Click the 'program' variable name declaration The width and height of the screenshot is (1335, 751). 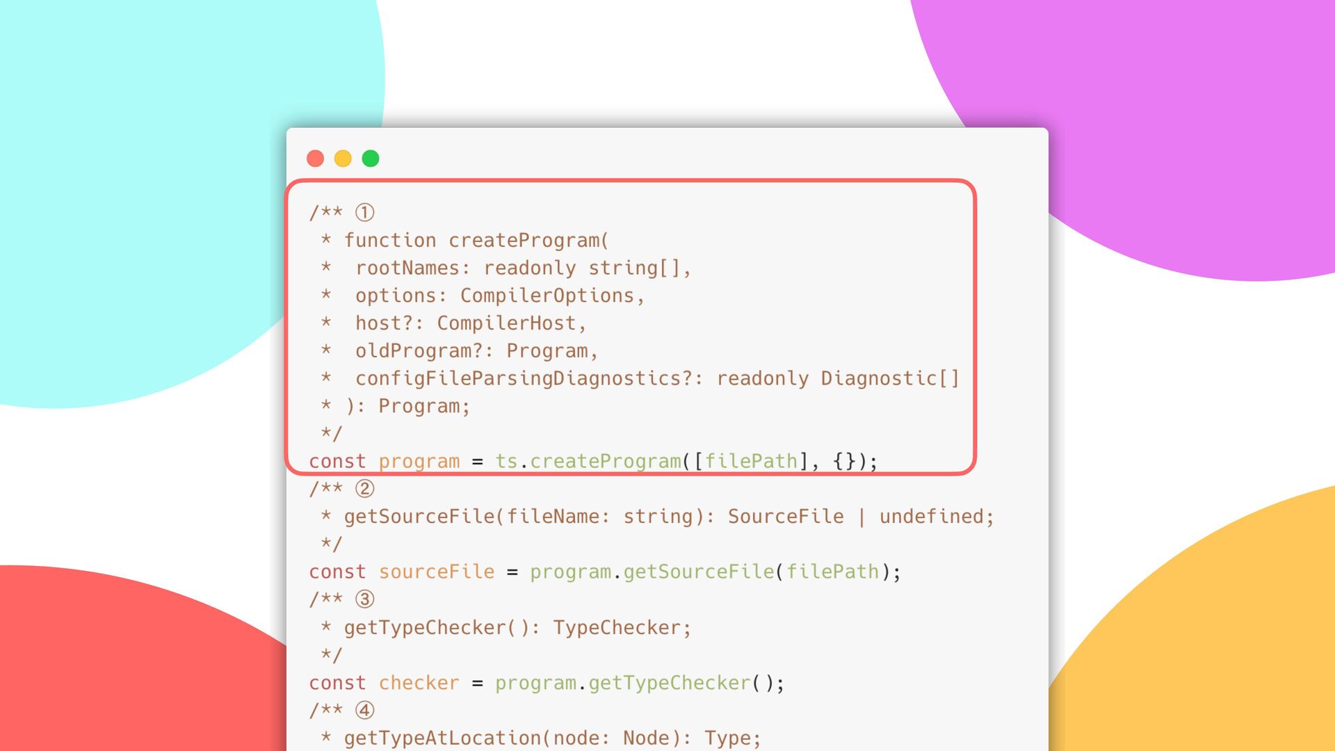[419, 461]
